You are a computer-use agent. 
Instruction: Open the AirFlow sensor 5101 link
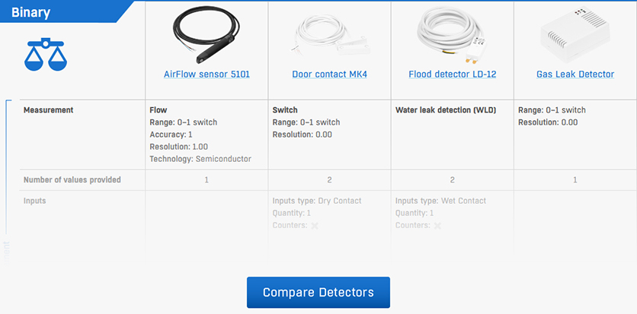pos(206,75)
